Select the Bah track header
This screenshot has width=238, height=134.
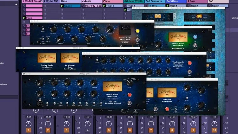pyautogui.click(x=218, y=1)
